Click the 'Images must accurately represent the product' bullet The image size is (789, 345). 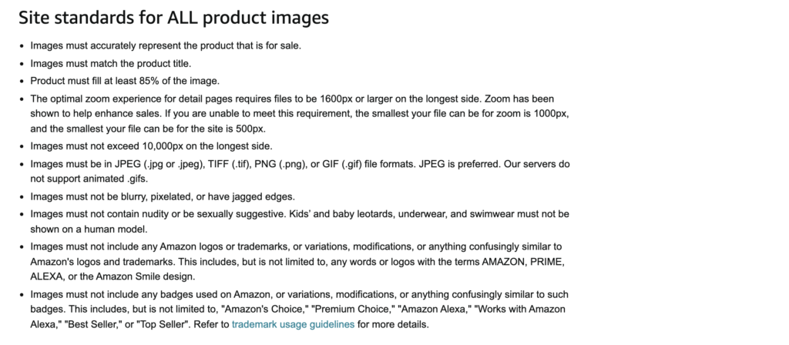165,45
